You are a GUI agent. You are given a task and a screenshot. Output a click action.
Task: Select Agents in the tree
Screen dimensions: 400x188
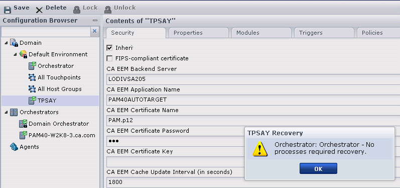tap(29, 147)
